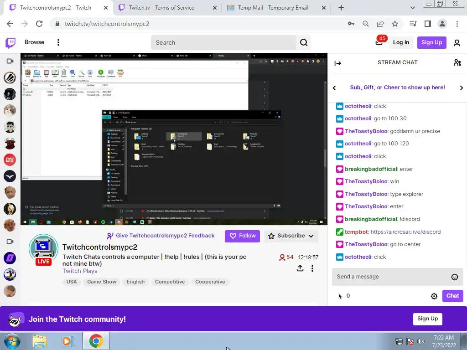This screenshot has width=467, height=350.
Task: Click the Chrome address bar URL
Action: (x=107, y=24)
